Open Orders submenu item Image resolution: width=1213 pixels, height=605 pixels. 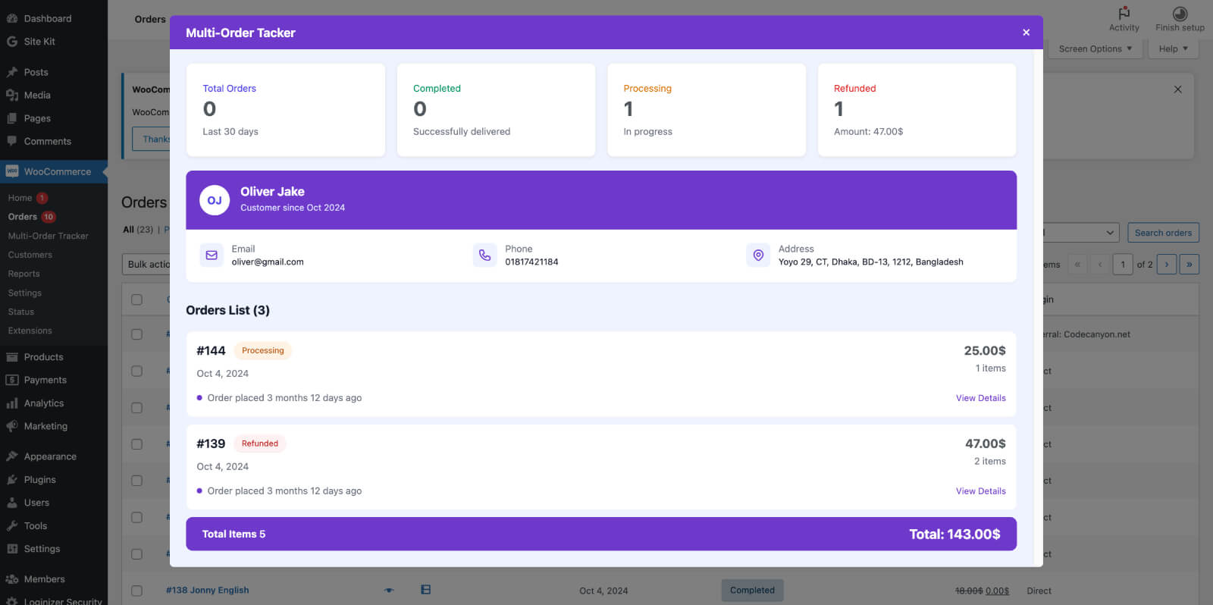pos(22,217)
